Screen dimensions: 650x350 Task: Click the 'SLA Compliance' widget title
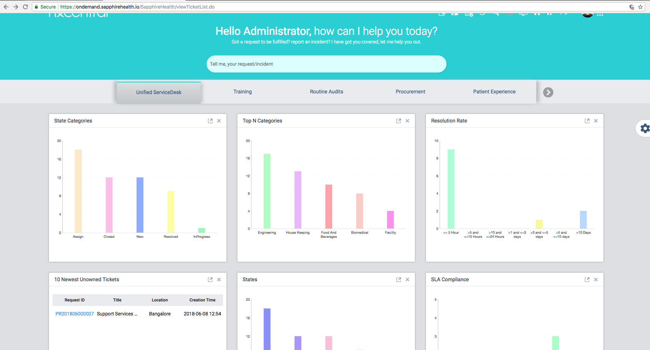(450, 280)
